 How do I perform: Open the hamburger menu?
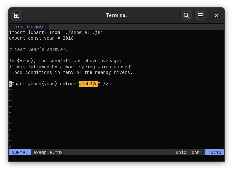click(200, 15)
